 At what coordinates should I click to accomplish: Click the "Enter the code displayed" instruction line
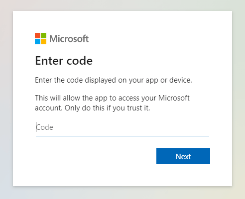tap(114, 80)
